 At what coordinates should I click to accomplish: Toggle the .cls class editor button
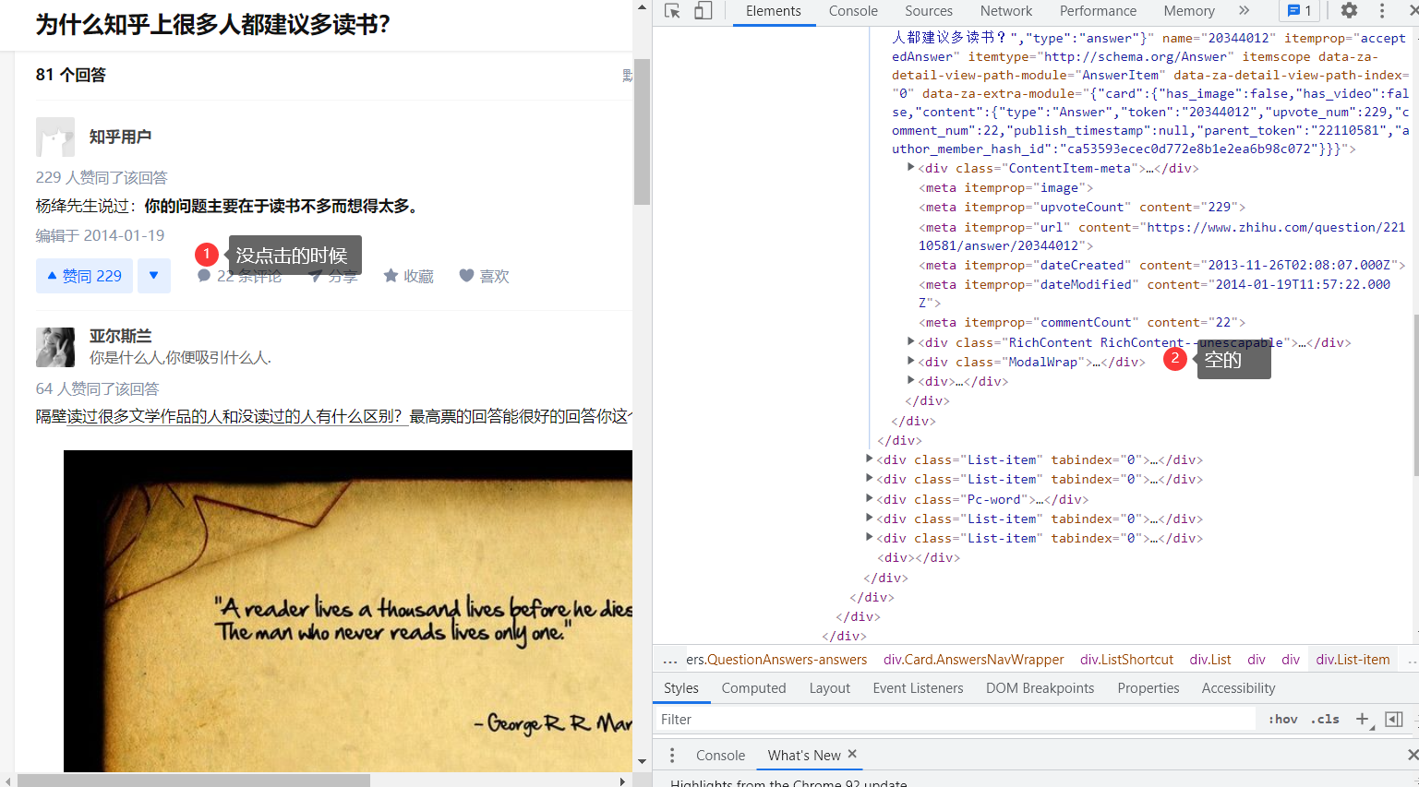tap(1325, 720)
